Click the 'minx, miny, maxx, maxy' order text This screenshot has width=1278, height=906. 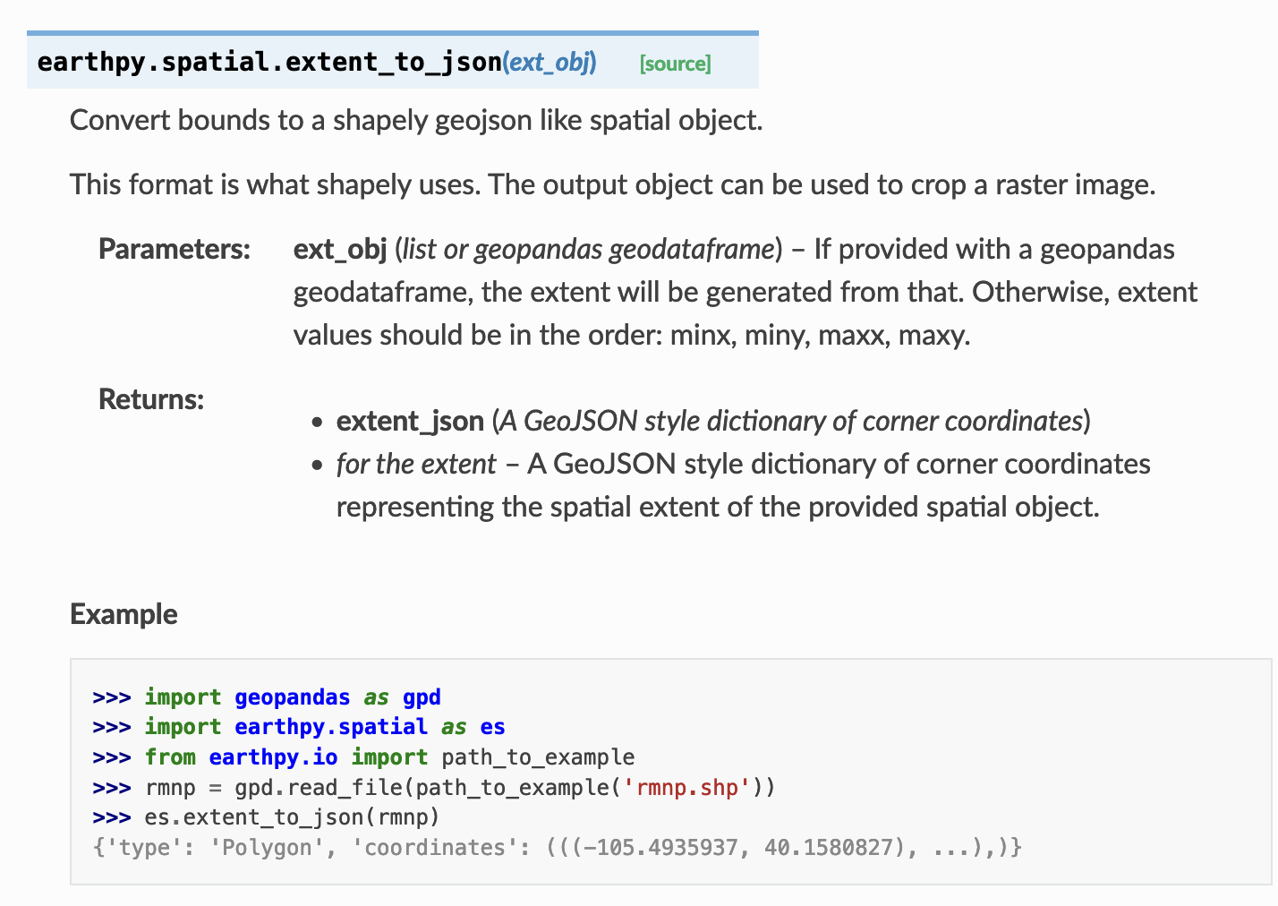coord(820,335)
